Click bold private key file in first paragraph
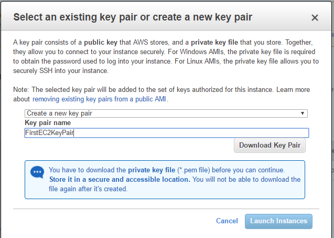The height and width of the screenshot is (238, 334). [214, 43]
